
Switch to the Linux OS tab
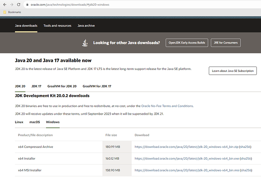pyautogui.click(x=19, y=122)
